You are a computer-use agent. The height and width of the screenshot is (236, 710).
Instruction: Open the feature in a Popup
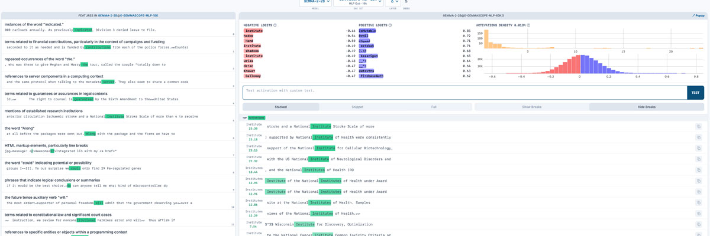[698, 15]
